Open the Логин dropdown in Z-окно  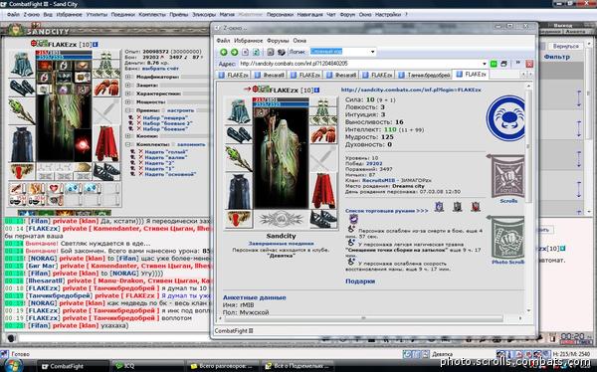372,52
